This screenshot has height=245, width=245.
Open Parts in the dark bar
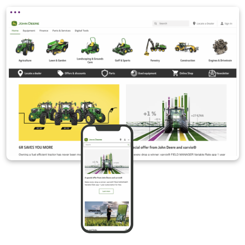coord(112,73)
